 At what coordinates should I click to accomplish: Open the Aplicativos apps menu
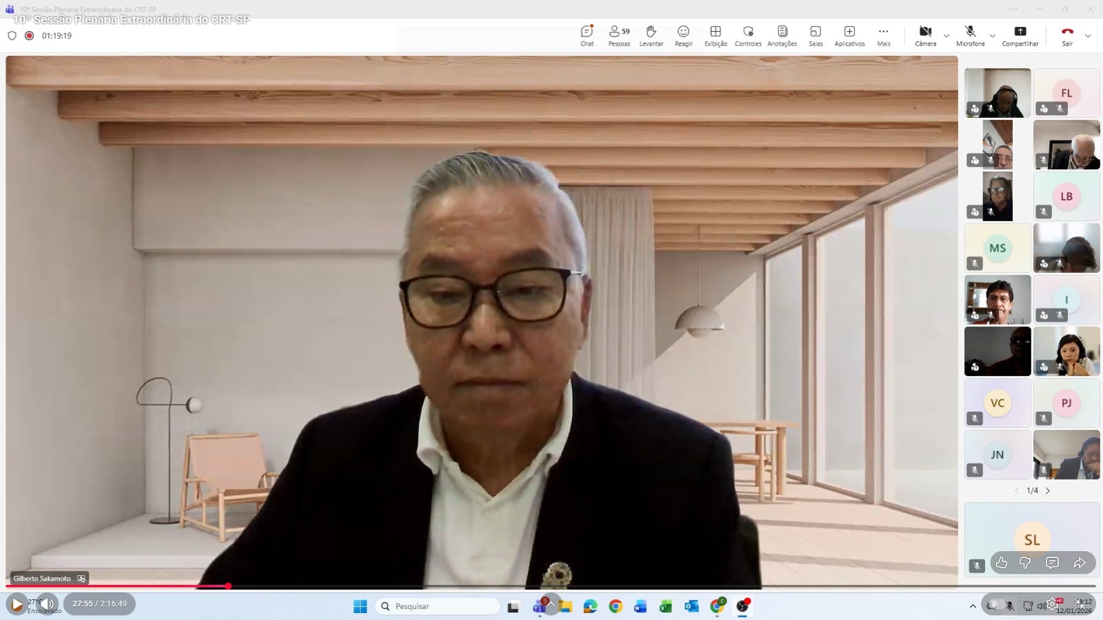(x=849, y=36)
